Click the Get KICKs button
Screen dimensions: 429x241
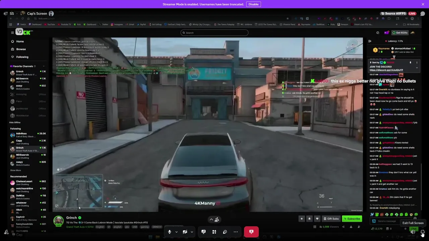point(400,32)
